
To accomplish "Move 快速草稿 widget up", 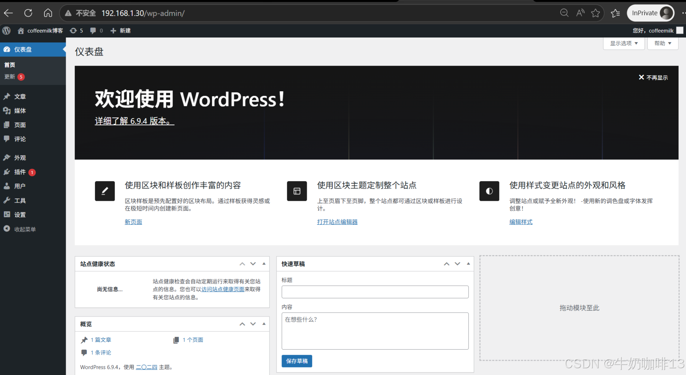I will click(447, 264).
